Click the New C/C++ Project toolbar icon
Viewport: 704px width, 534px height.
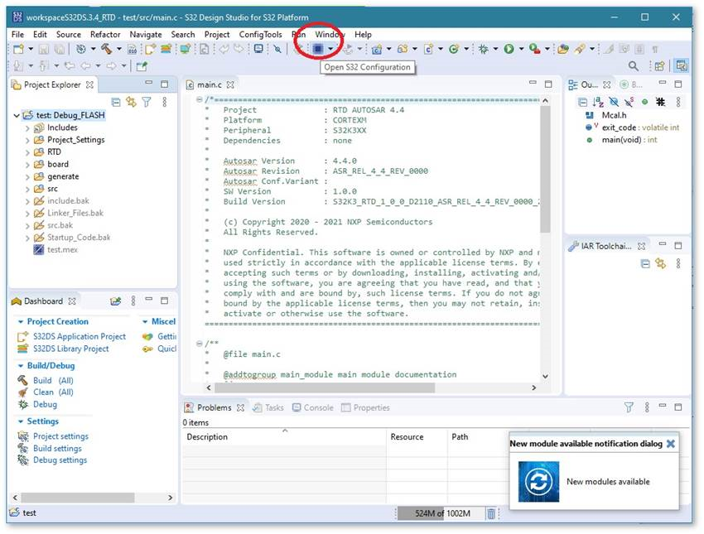pyautogui.click(x=377, y=49)
